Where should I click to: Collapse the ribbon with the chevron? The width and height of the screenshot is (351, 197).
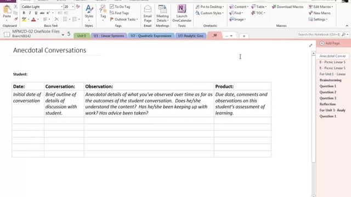(347, 26)
